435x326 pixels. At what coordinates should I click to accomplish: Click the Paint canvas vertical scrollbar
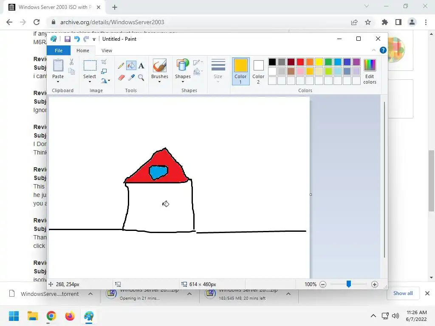click(x=384, y=180)
